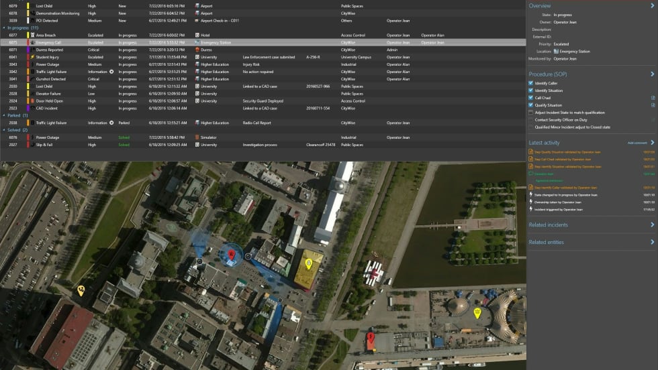Viewport: 658px width, 370px height.
Task: Click the yellow pin on the highlighted yellow building
Action: pos(309,263)
